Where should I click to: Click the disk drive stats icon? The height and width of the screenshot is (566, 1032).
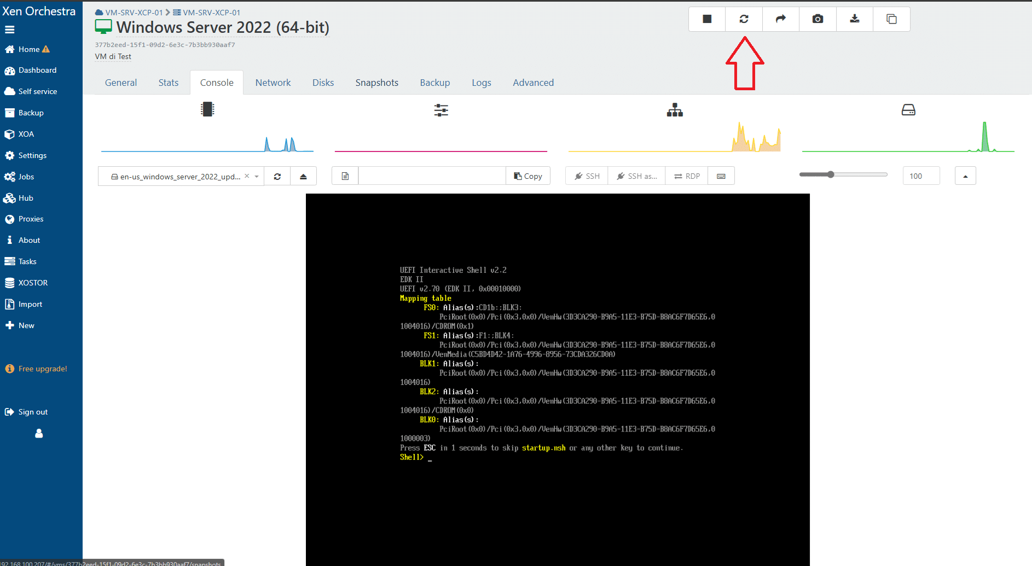(x=908, y=110)
